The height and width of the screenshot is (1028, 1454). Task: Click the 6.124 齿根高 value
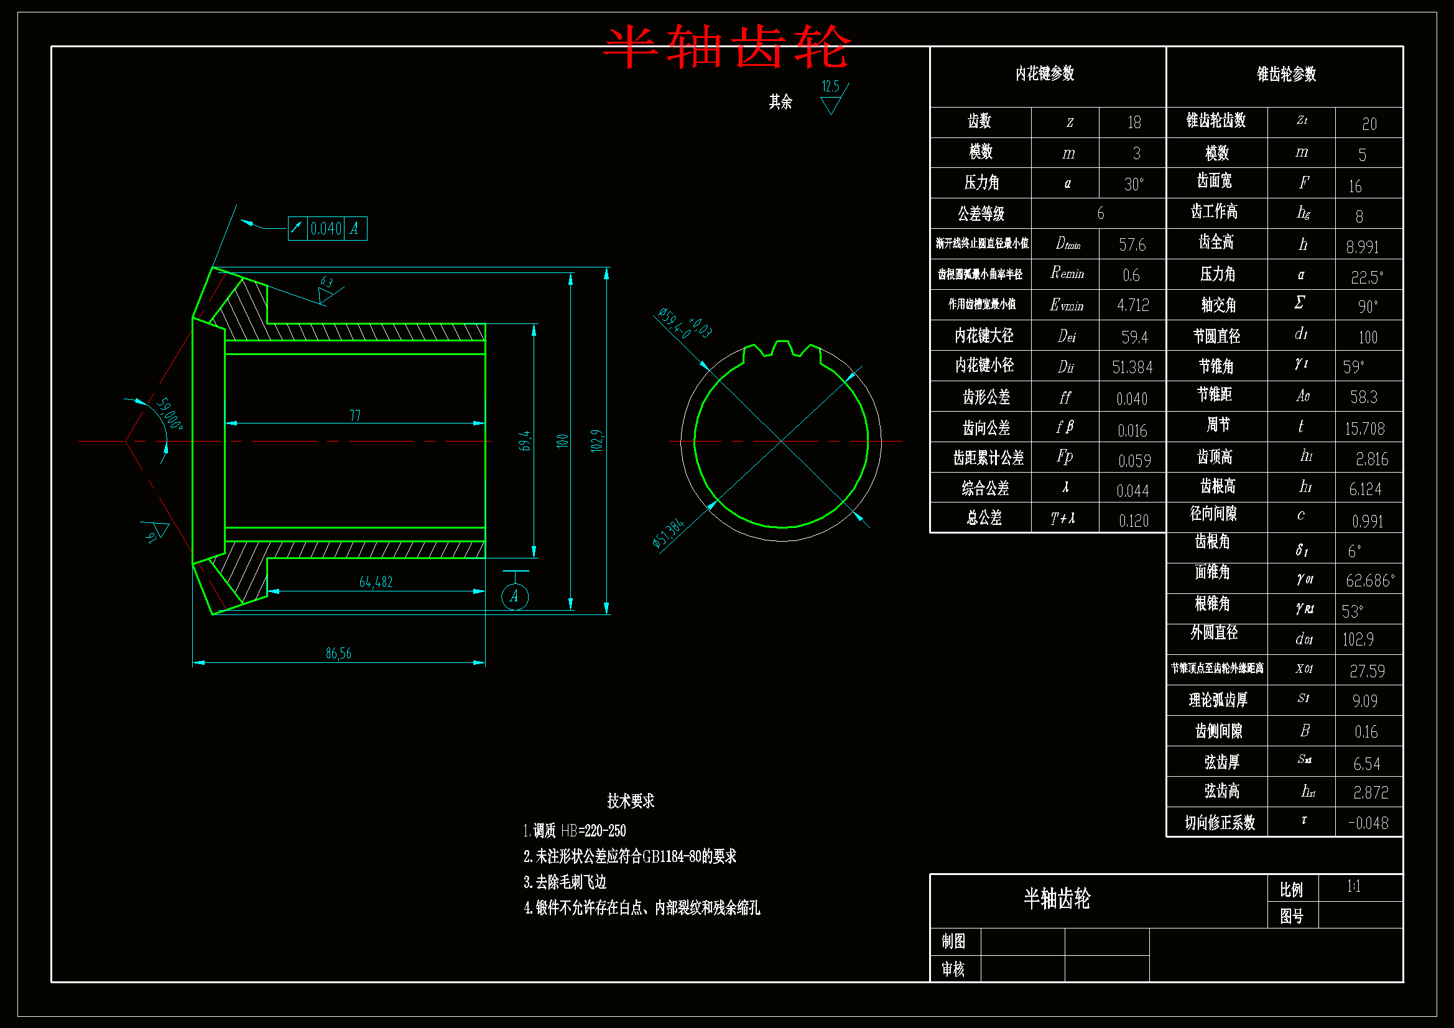click(1364, 489)
